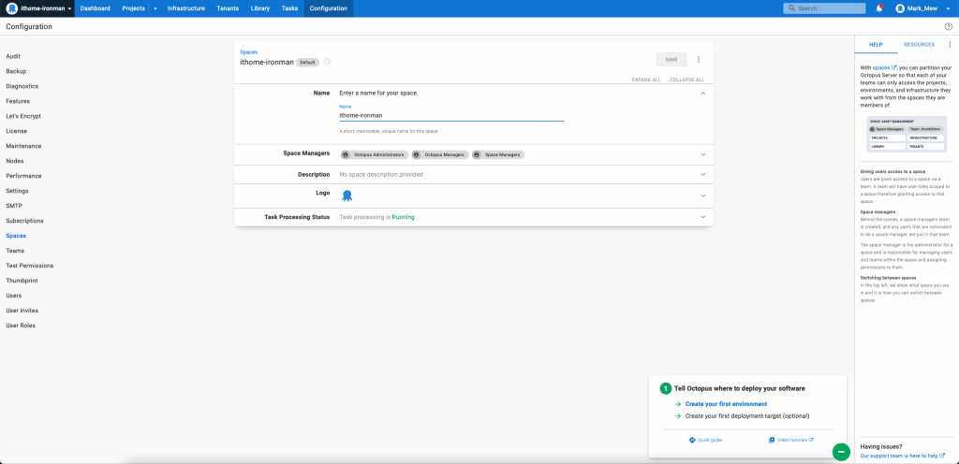
Task: Open Users in the sidebar
Action: pyautogui.click(x=13, y=296)
